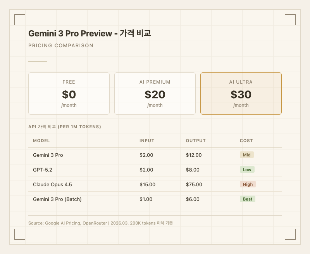This screenshot has width=310, height=254.
Task: Click the Gemini 3 Pro (Batch) model name
Action: click(x=57, y=199)
